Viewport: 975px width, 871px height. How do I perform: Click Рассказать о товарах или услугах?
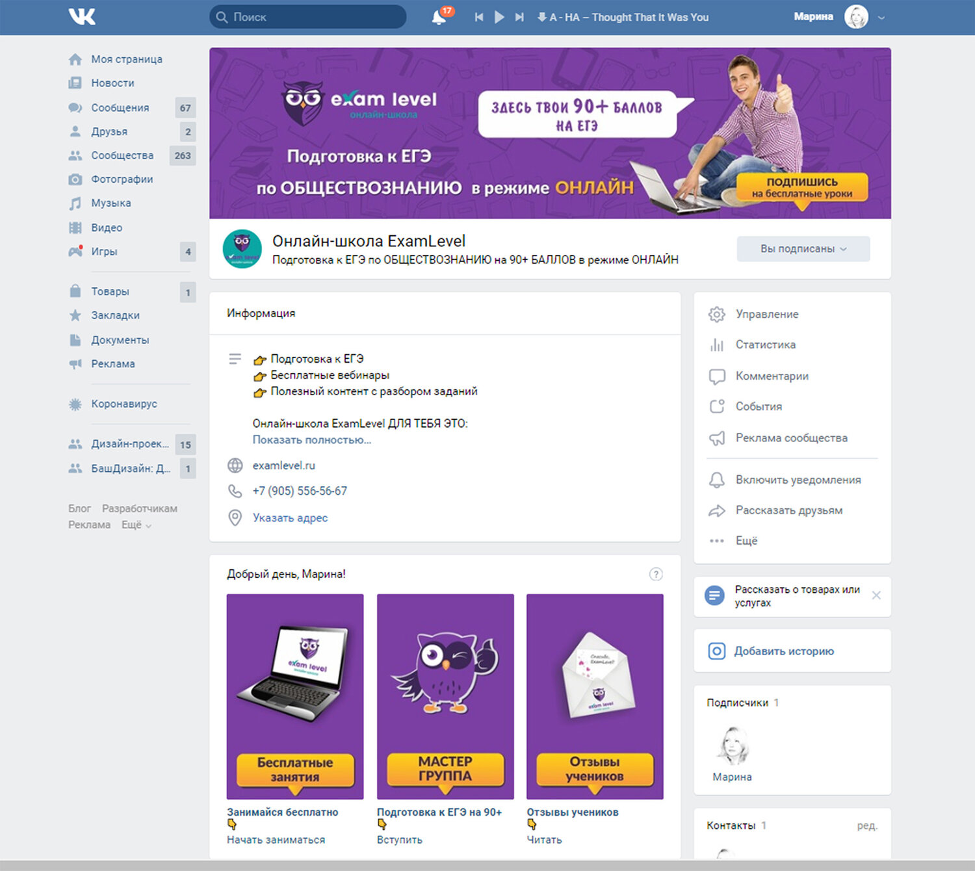(797, 596)
